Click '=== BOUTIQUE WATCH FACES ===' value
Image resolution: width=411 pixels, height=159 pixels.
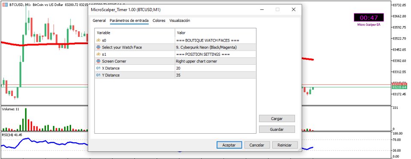point(208,40)
